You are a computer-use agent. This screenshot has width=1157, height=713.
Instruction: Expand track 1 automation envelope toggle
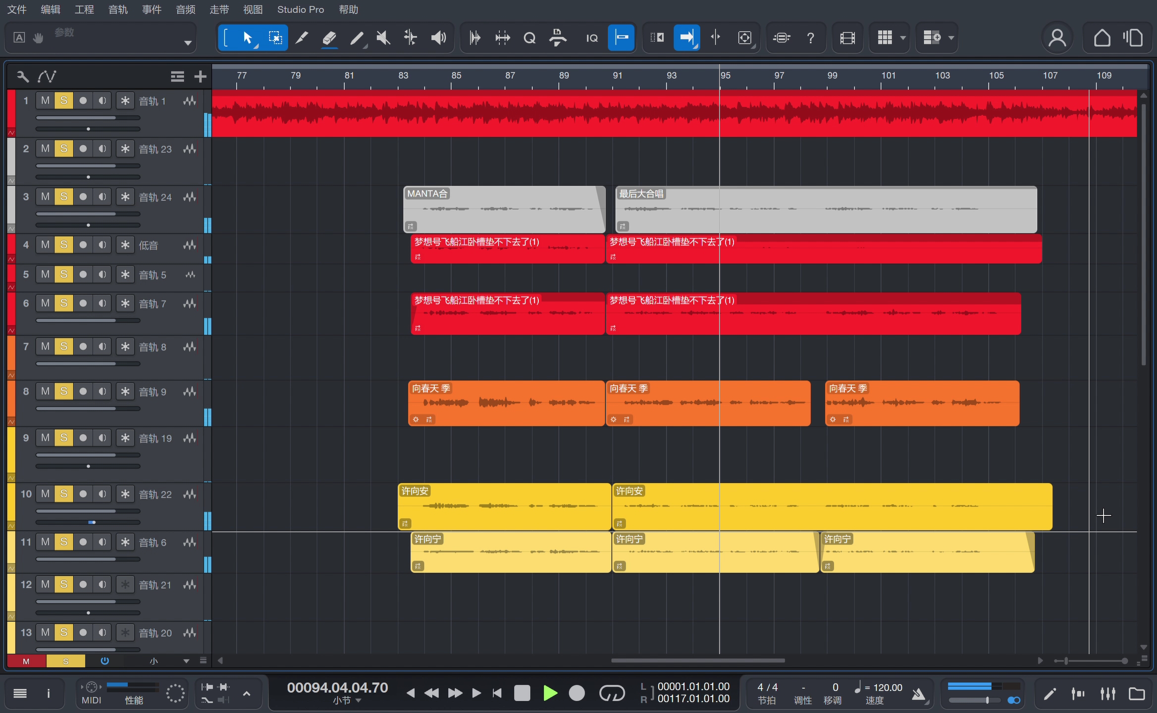pyautogui.click(x=11, y=133)
